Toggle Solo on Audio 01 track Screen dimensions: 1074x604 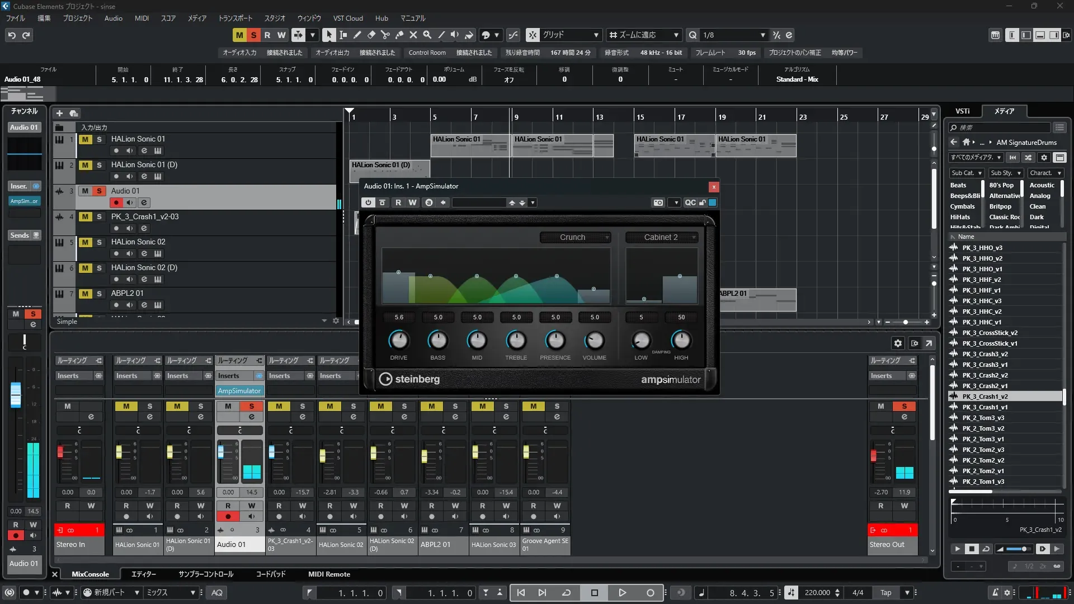pyautogui.click(x=99, y=191)
